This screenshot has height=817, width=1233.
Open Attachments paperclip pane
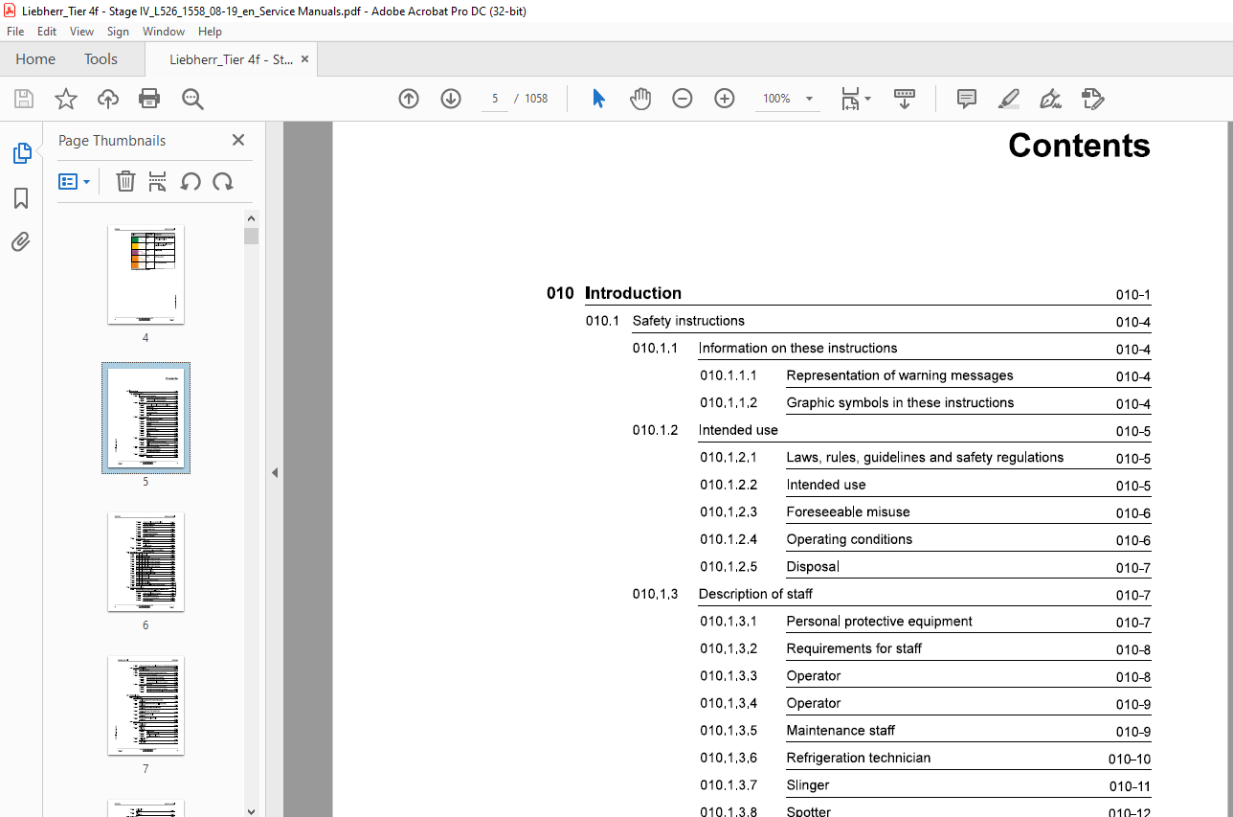21,241
